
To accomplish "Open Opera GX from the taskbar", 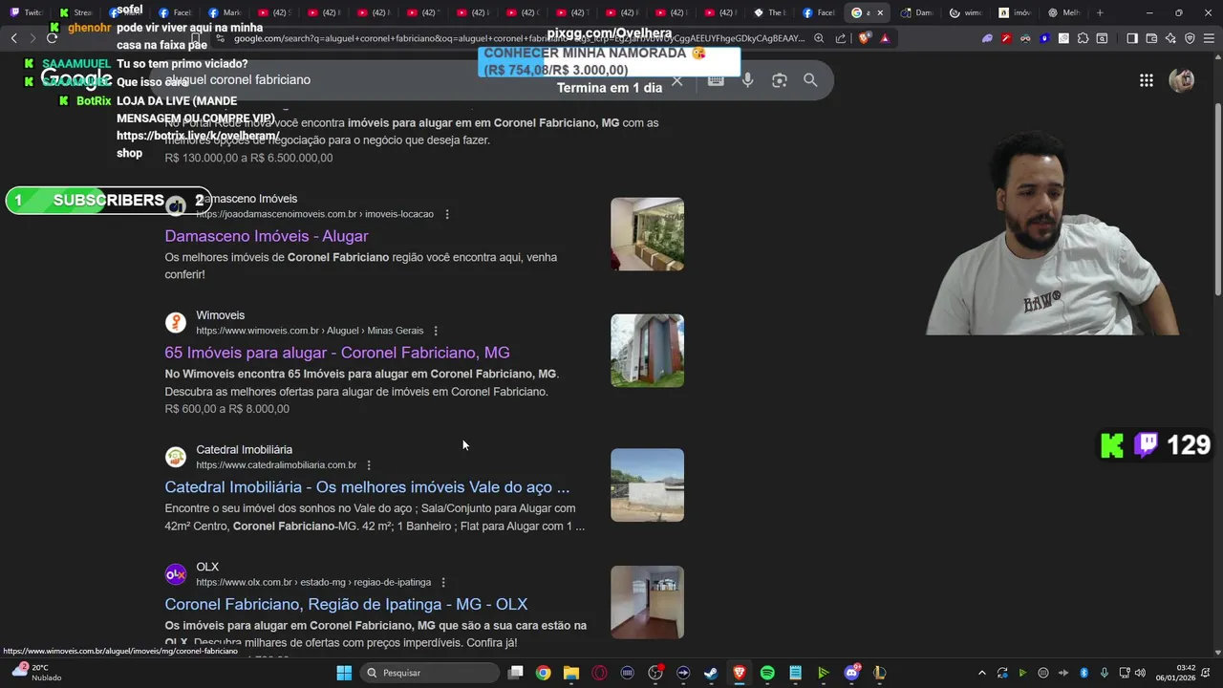I will point(599,673).
